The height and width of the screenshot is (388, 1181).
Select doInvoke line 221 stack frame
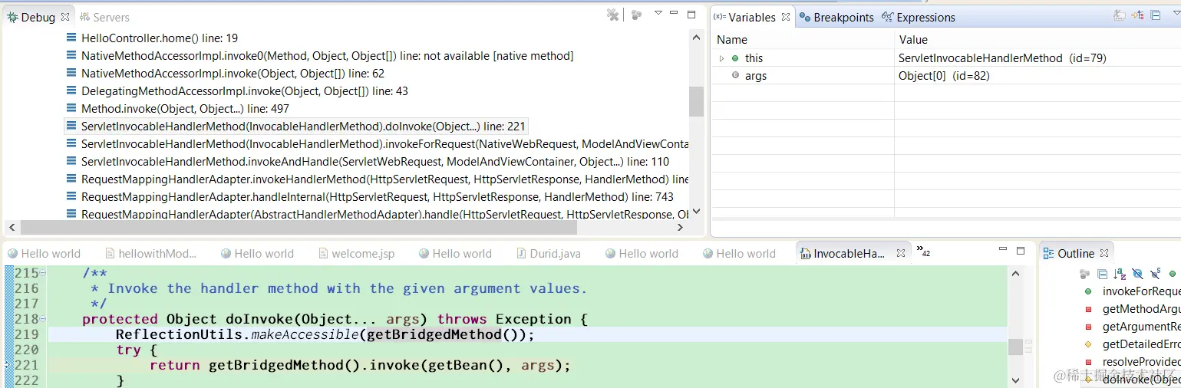click(295, 127)
